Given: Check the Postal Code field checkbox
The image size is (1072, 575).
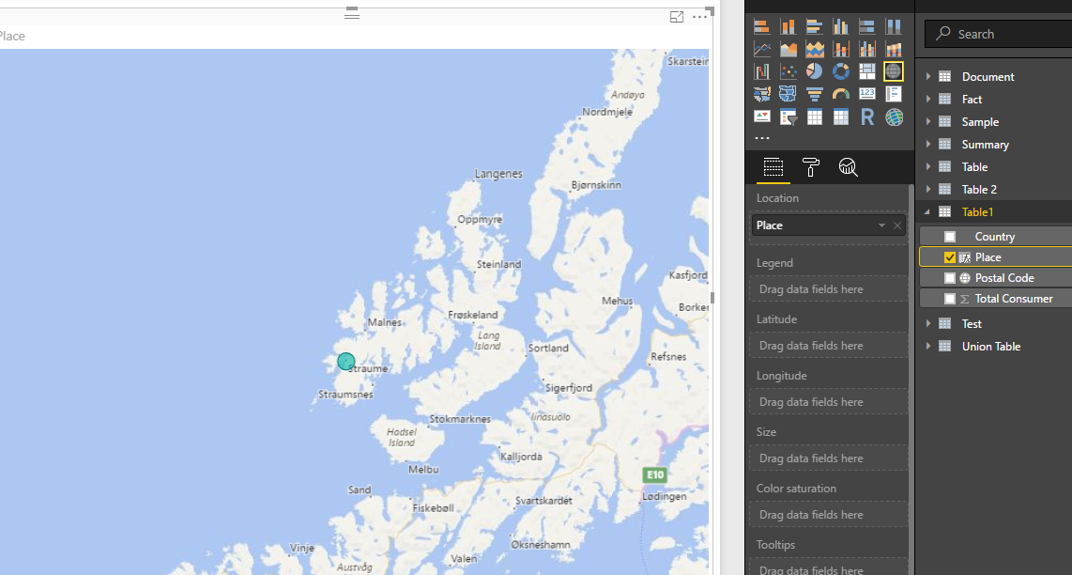Looking at the screenshot, I should (950, 278).
